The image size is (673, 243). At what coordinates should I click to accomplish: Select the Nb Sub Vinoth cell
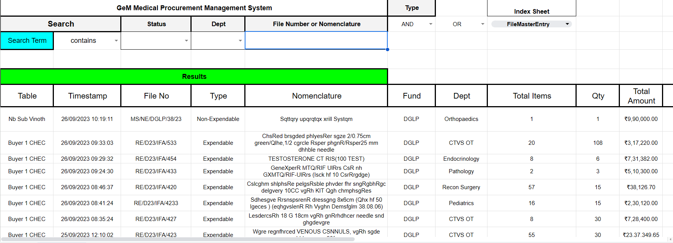click(x=27, y=119)
